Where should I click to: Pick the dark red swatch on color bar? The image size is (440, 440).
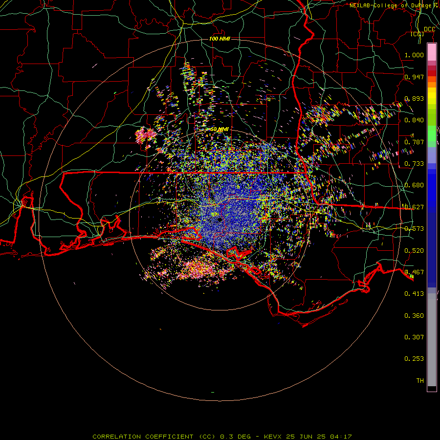coord(432,73)
